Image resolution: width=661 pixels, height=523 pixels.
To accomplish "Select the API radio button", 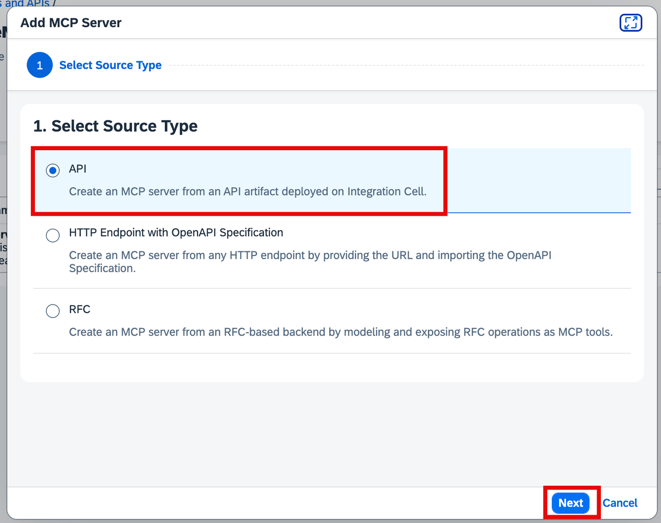I will click(53, 170).
